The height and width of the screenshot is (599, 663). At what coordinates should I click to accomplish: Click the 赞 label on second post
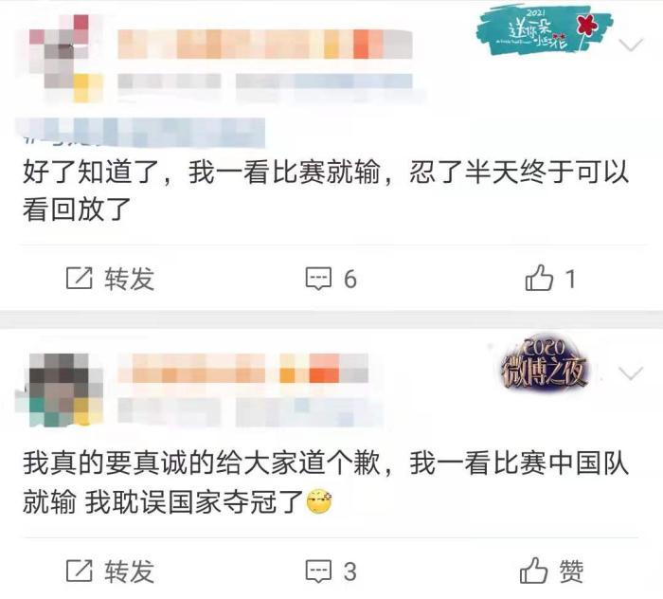coord(572,572)
